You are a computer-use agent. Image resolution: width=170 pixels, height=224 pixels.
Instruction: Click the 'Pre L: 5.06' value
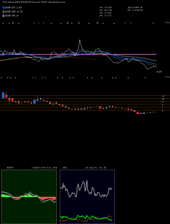click(106, 13)
